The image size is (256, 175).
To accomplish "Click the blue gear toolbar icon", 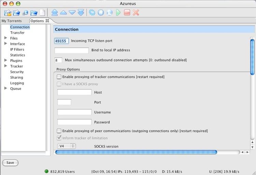I will (92, 13).
